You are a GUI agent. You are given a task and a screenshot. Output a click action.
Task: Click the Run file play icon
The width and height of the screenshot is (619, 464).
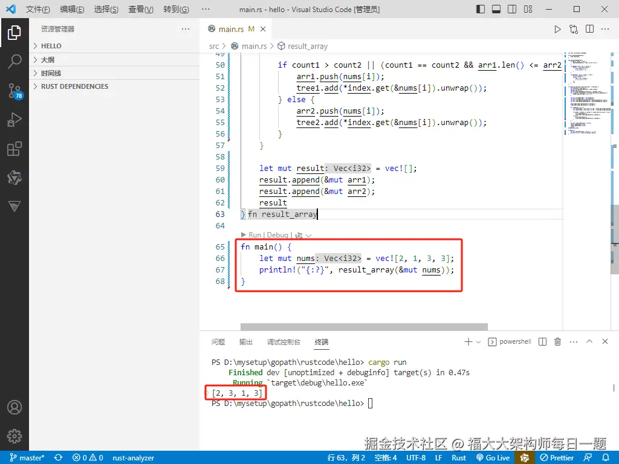557,29
